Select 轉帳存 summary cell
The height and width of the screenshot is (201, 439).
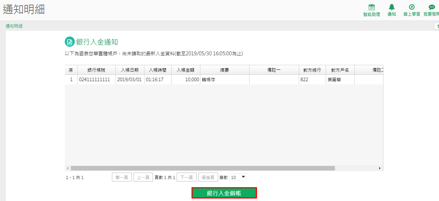tap(225, 79)
